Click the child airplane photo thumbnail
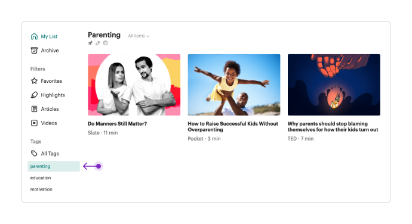This screenshot has width=412, height=224. click(234, 85)
